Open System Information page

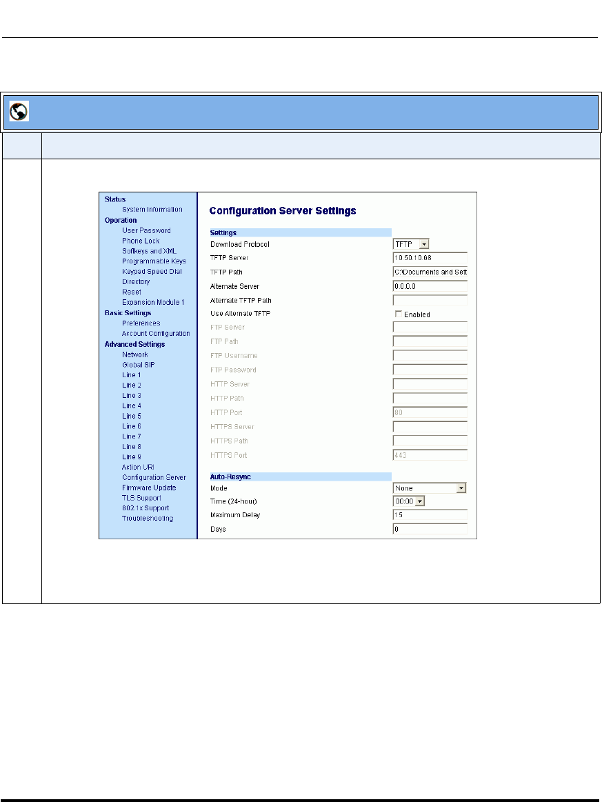(x=152, y=209)
